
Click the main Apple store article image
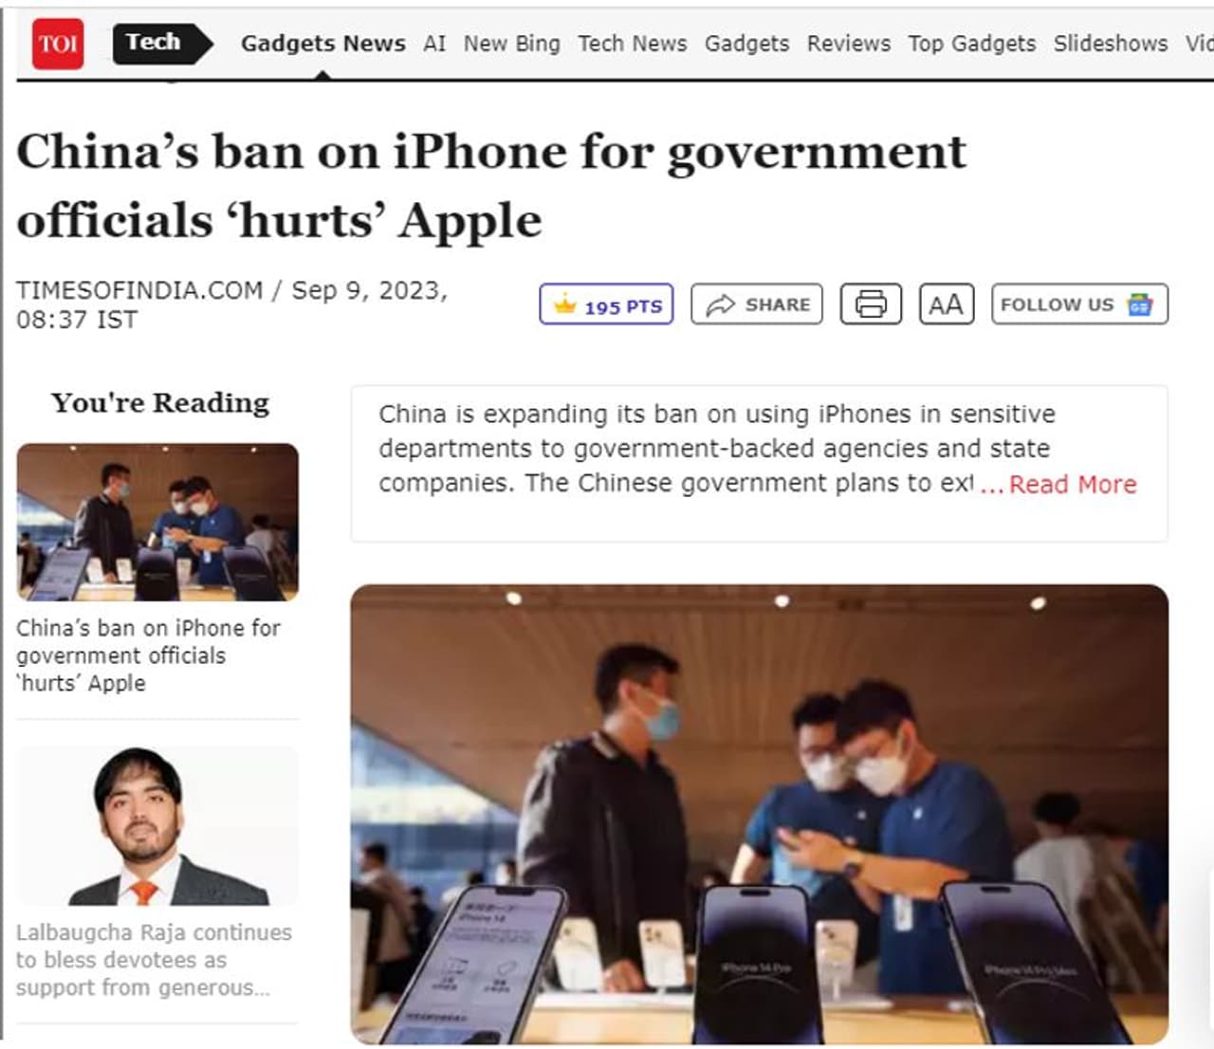pos(759,814)
